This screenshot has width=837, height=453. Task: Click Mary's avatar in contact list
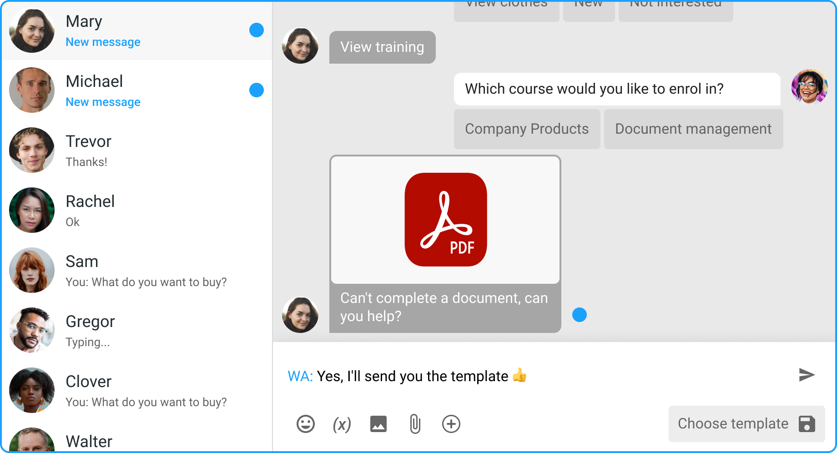32,30
